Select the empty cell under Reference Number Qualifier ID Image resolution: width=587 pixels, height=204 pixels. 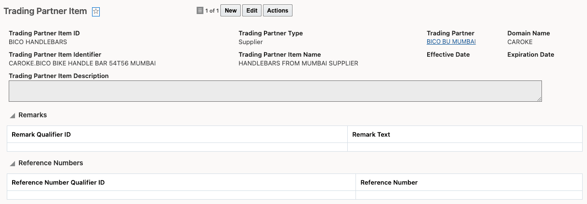(x=181, y=195)
